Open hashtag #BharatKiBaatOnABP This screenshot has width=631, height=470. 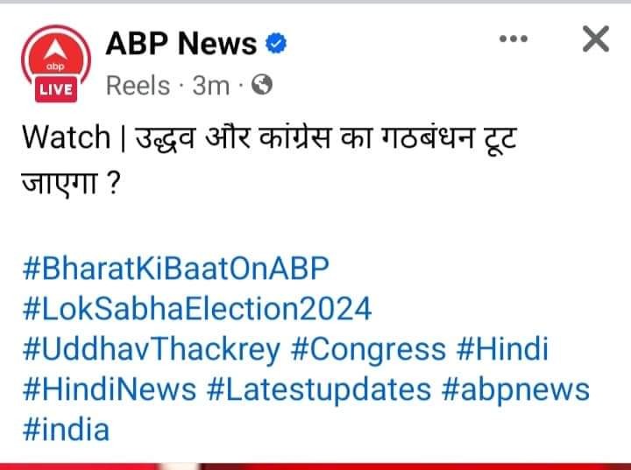point(178,268)
